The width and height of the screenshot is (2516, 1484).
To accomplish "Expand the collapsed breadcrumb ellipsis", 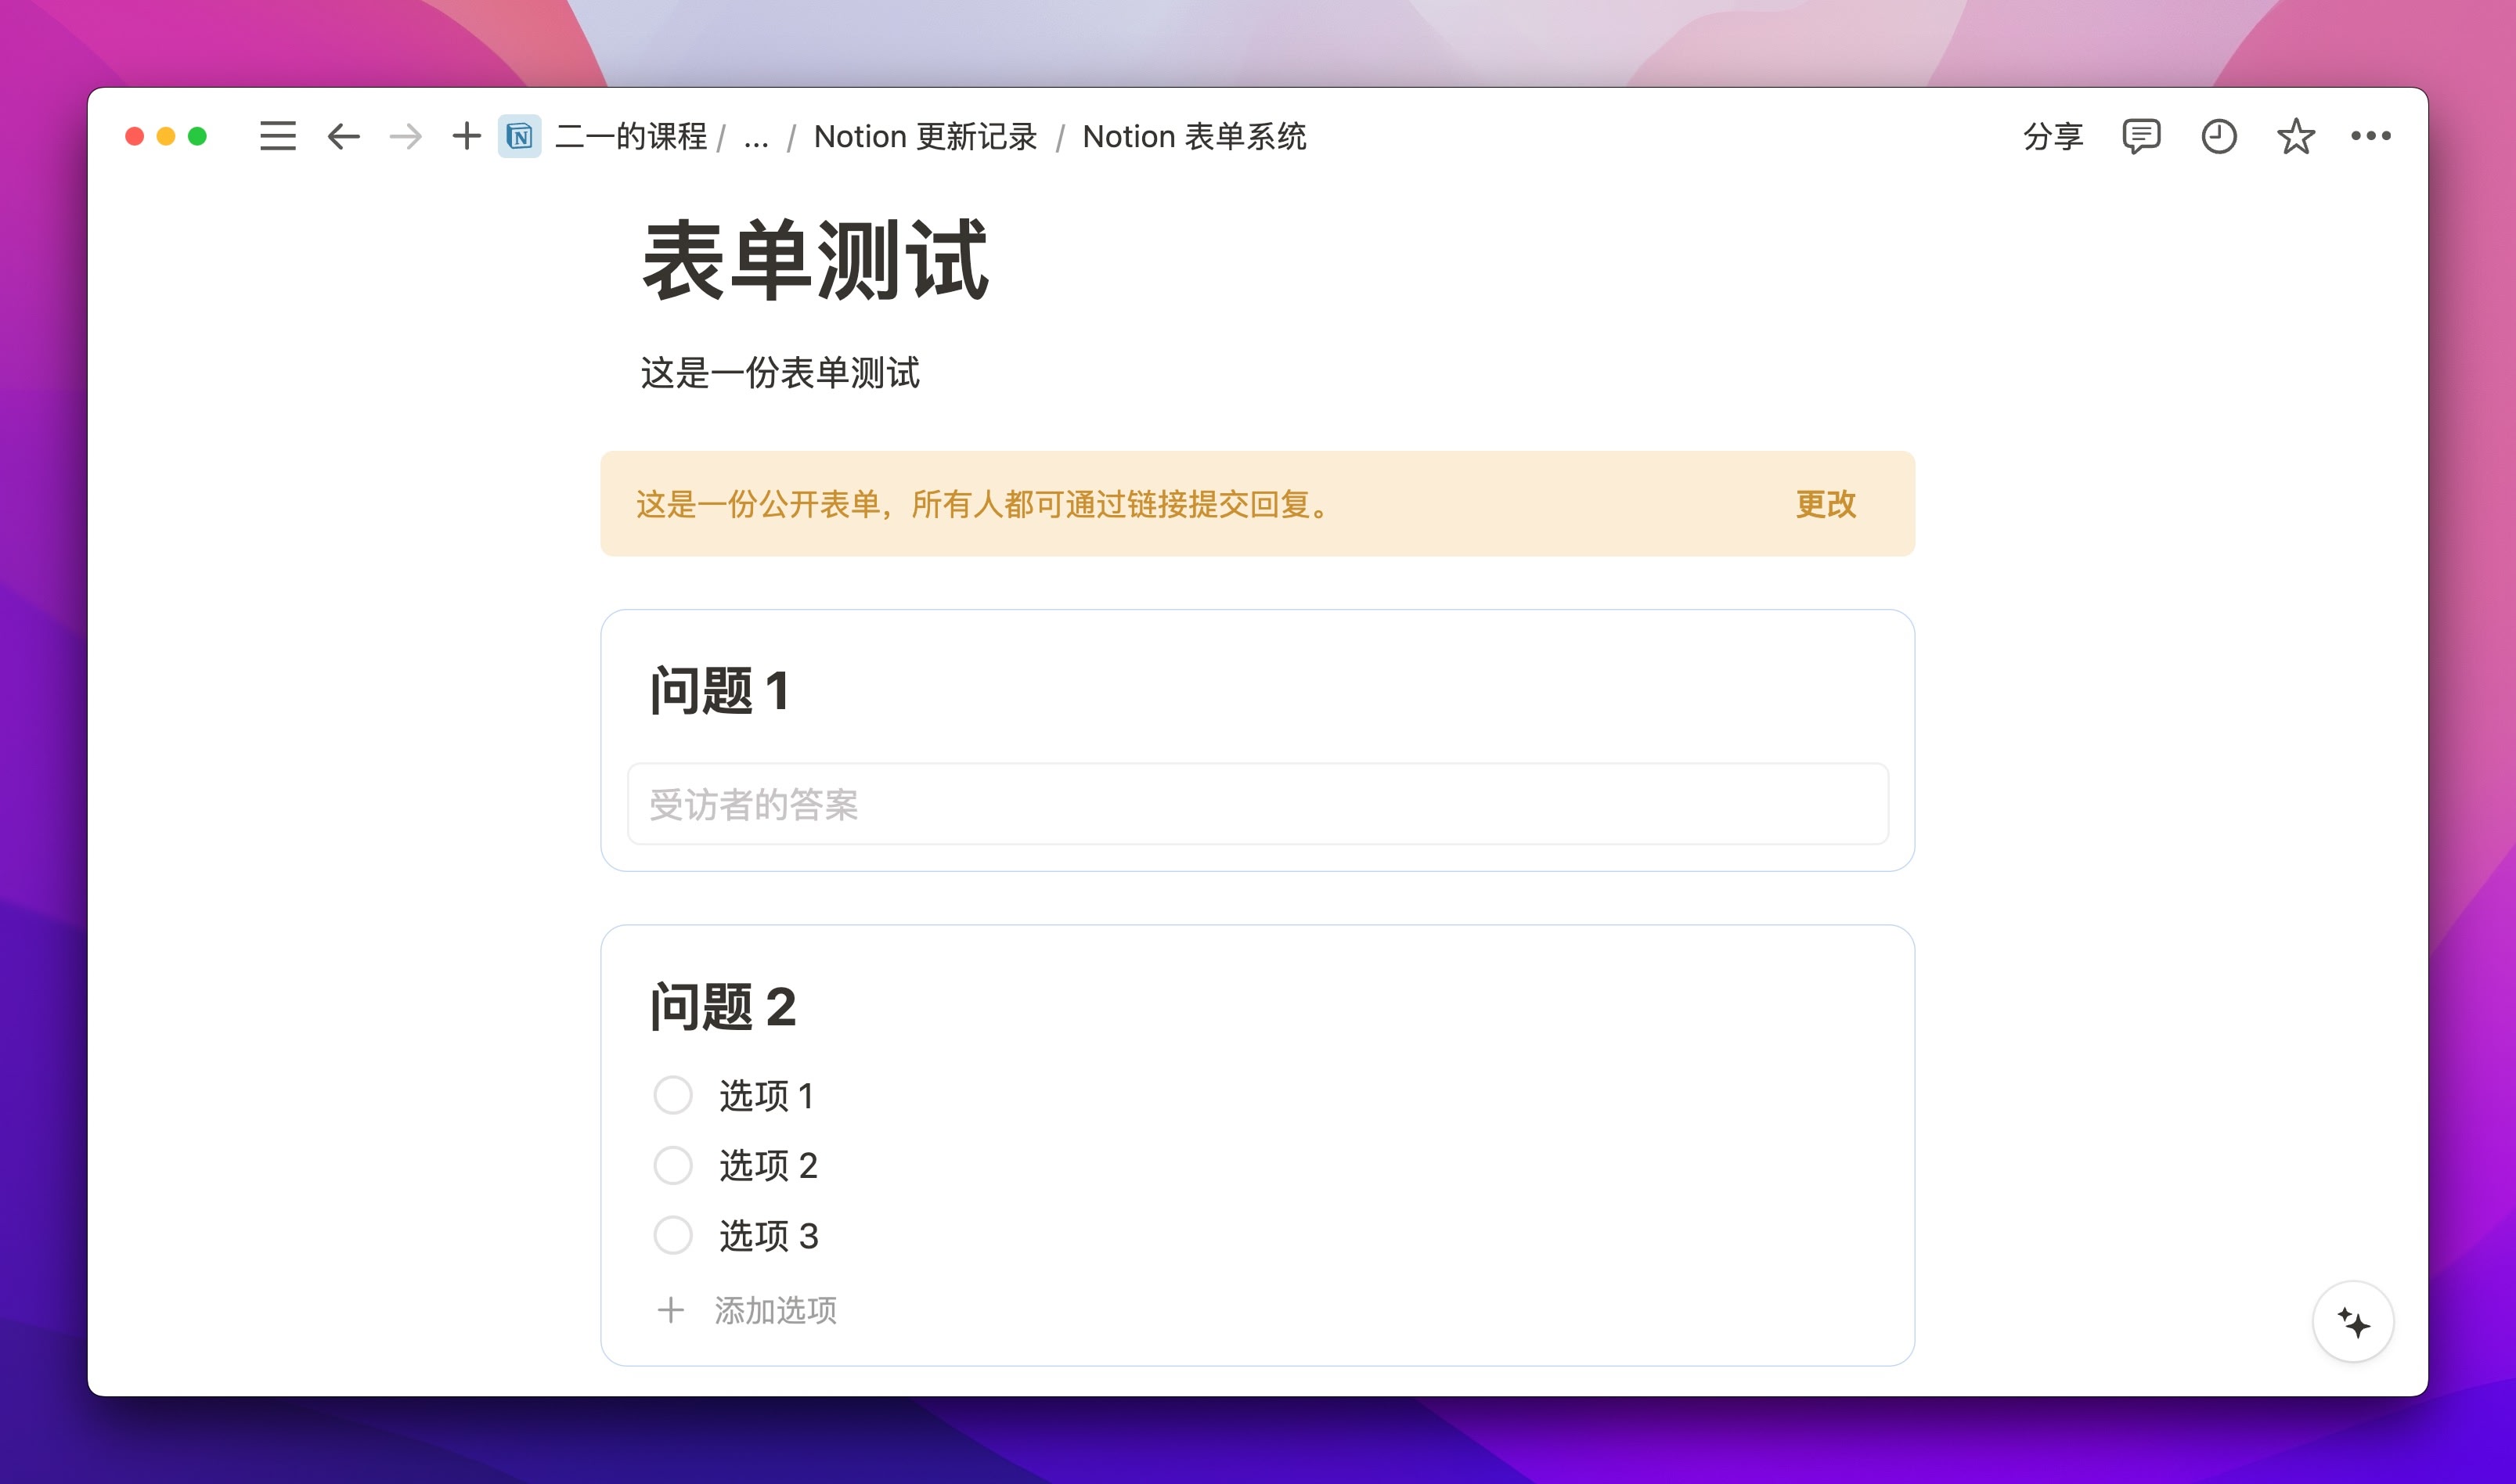I will tap(755, 136).
